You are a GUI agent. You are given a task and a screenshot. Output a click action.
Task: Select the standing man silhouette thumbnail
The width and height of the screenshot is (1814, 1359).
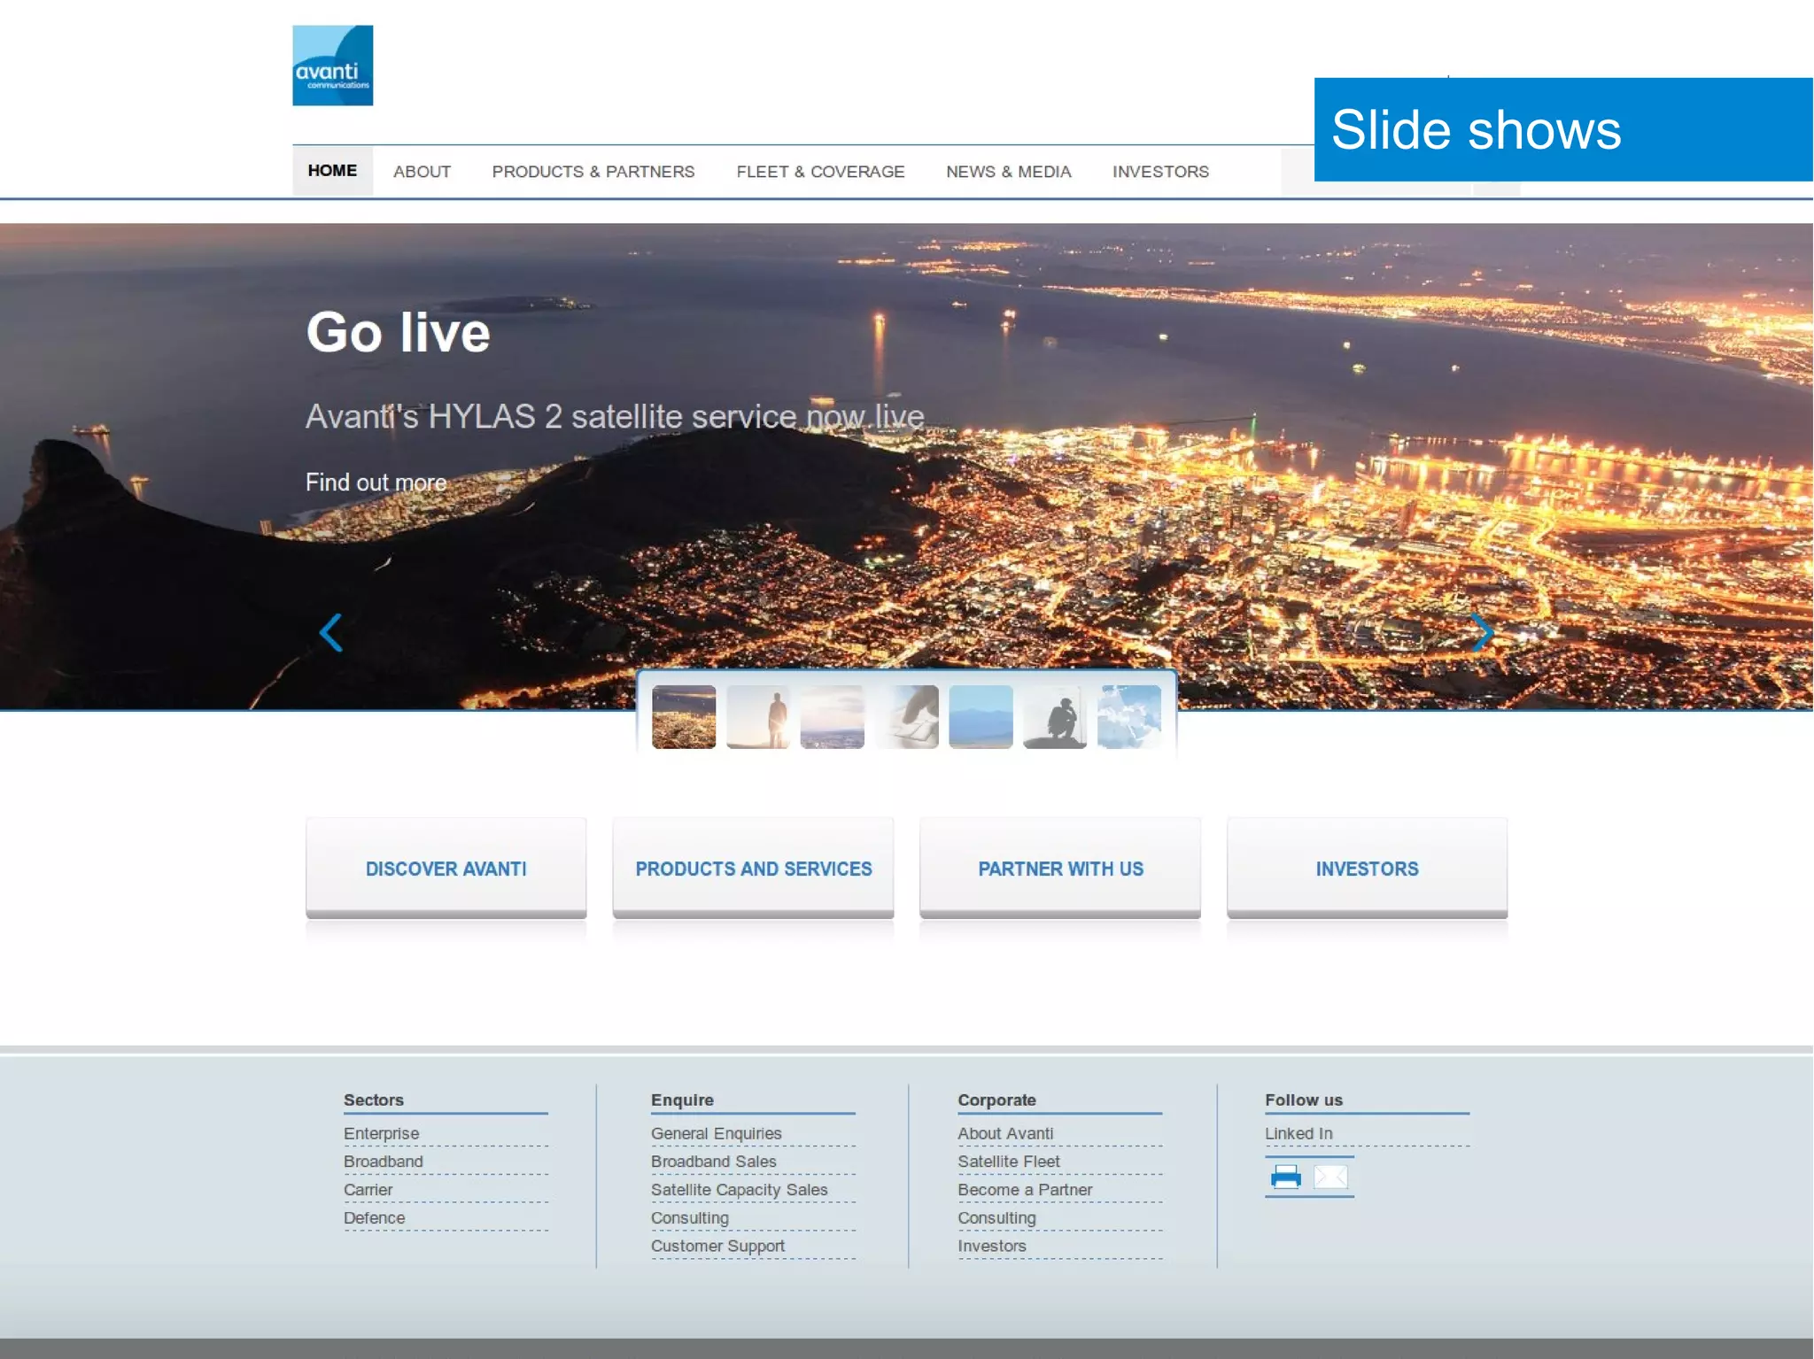(757, 716)
